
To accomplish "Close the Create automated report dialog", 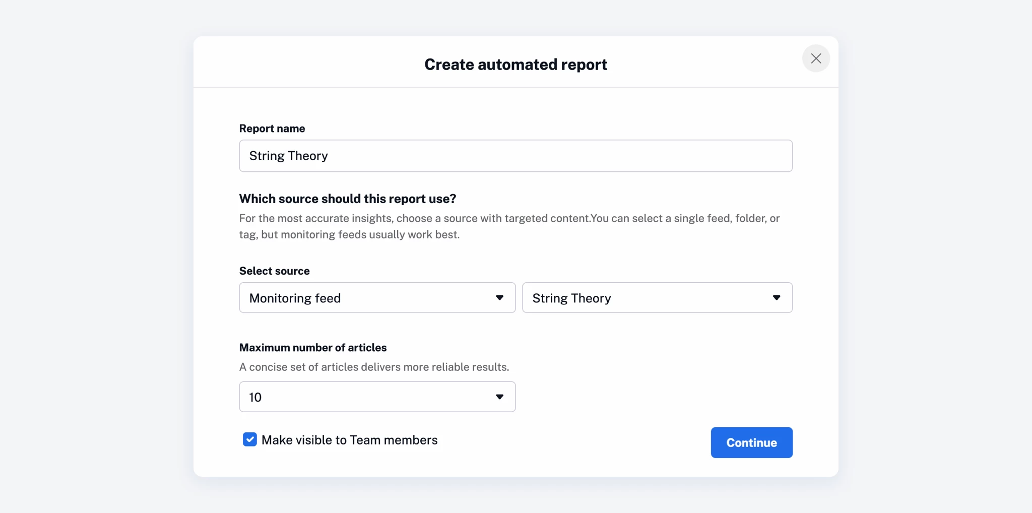I will coord(816,58).
